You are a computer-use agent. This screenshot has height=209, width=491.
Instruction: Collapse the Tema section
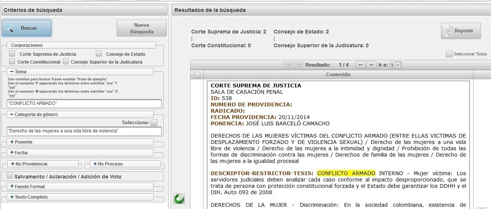coord(12,72)
